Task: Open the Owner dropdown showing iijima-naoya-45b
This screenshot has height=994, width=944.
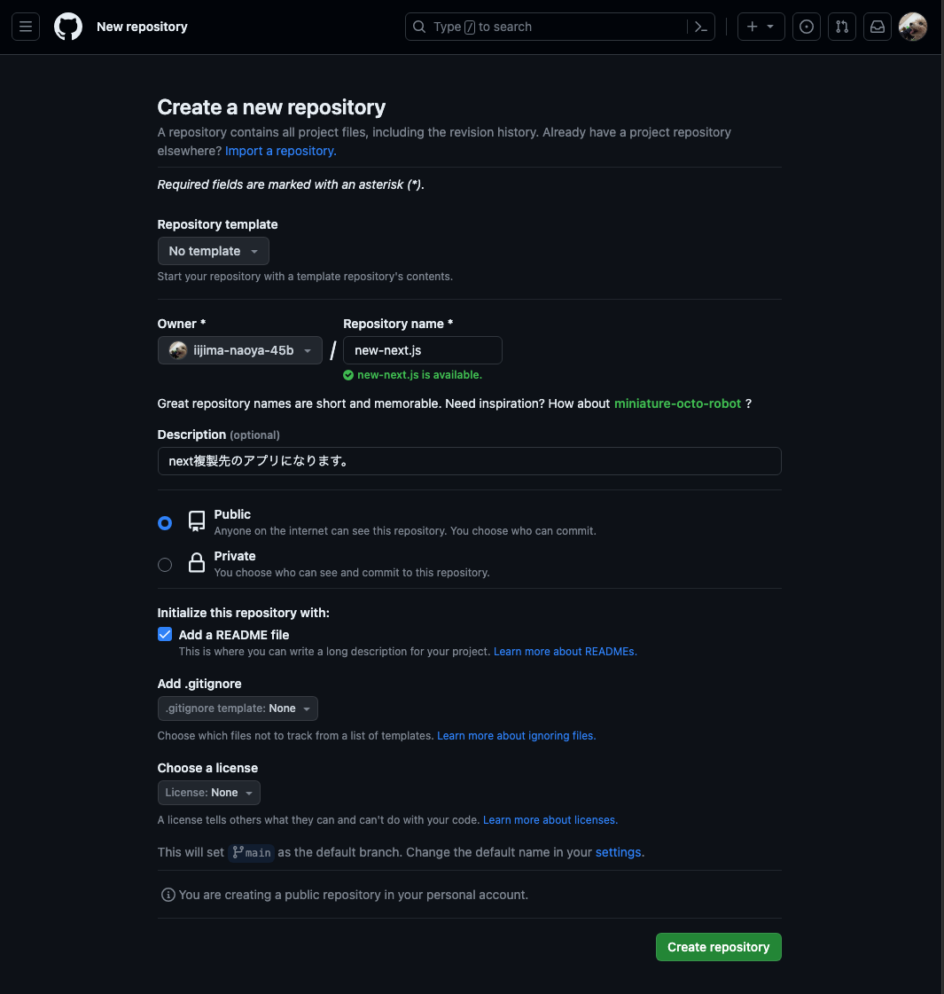Action: click(239, 350)
